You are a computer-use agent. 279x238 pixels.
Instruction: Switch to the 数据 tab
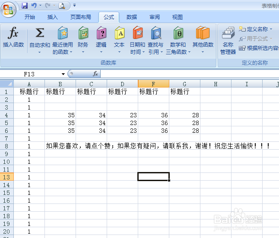[x=132, y=17]
